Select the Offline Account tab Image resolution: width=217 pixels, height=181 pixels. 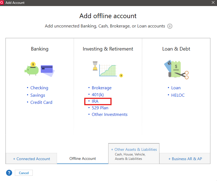[x=83, y=158]
